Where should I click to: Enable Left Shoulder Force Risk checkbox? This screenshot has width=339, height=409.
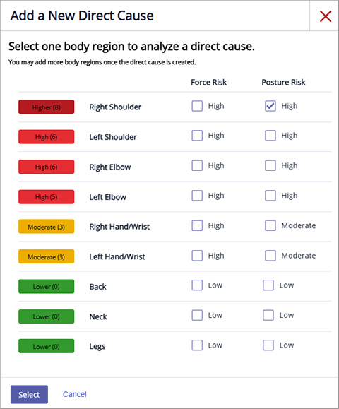pos(197,136)
